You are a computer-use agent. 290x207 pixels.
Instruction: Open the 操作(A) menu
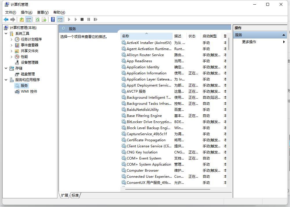point(26,12)
